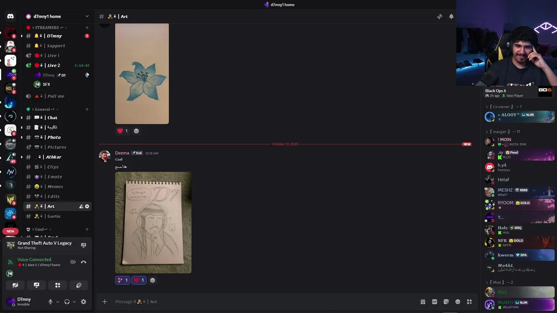Click D7mny avatar in user panel
This screenshot has width=557, height=313.
pos(10,301)
